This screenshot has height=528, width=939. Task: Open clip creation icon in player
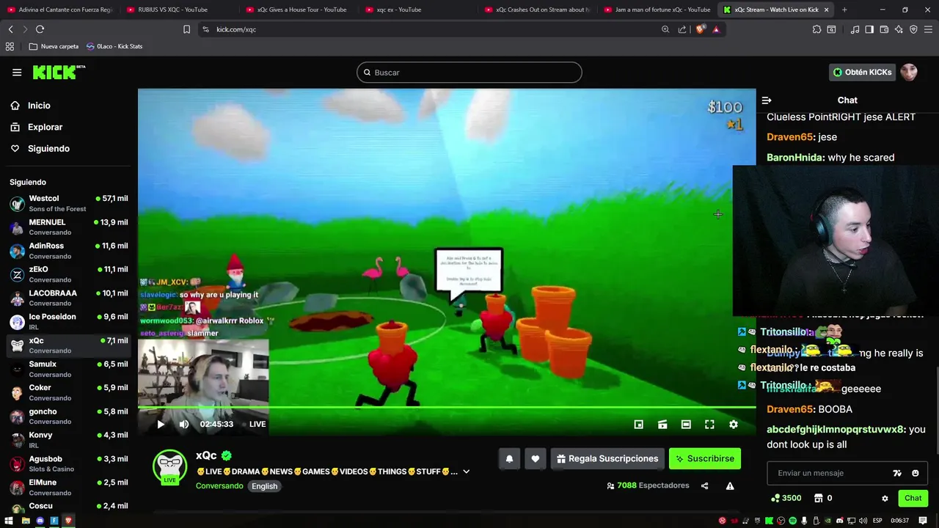point(662,425)
